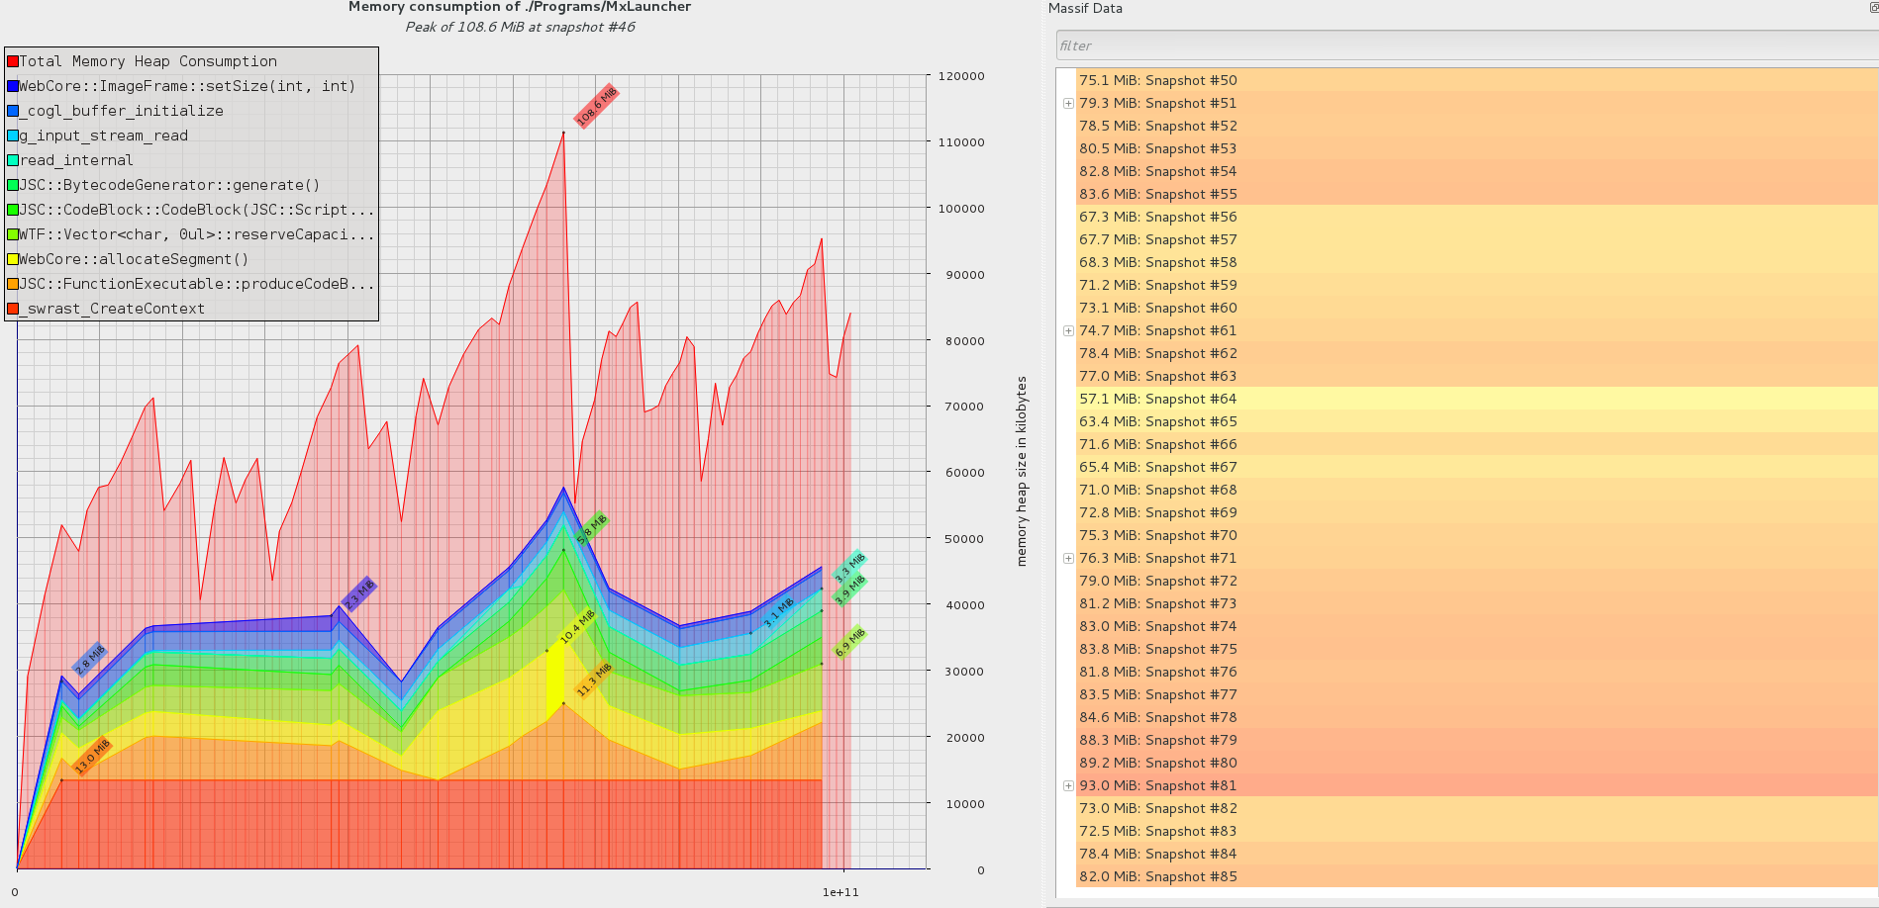This screenshot has height=908, width=1879.
Task: Click the JSC::BytecodeGenerator::generate() legend entry
Action: (169, 185)
